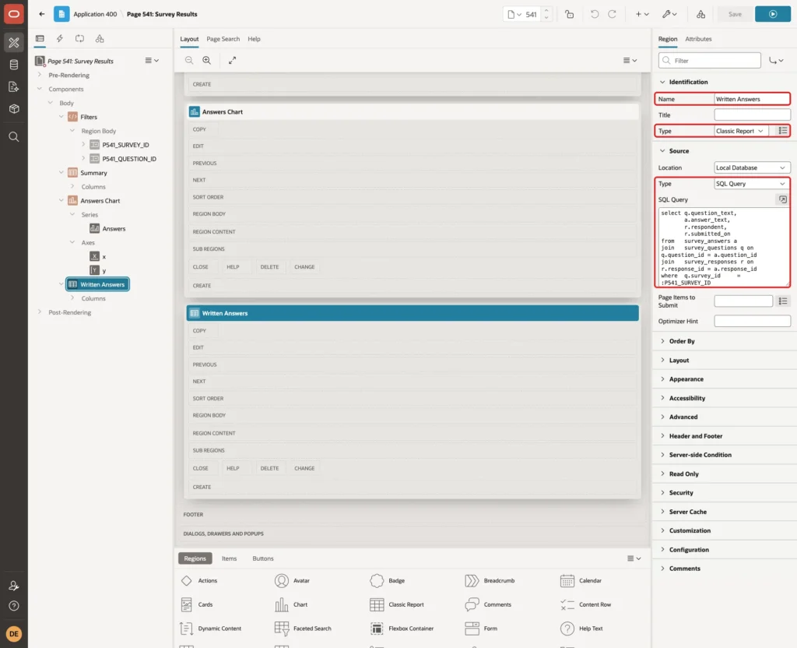Pick the Faceted Search region in gallery

coord(304,629)
